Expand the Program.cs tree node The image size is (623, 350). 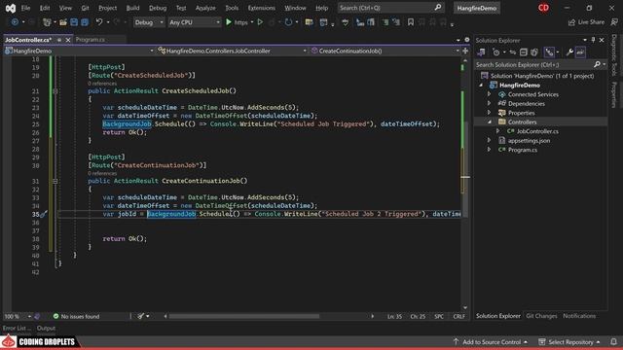(490, 150)
